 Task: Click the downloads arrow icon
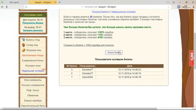click(194, 7)
